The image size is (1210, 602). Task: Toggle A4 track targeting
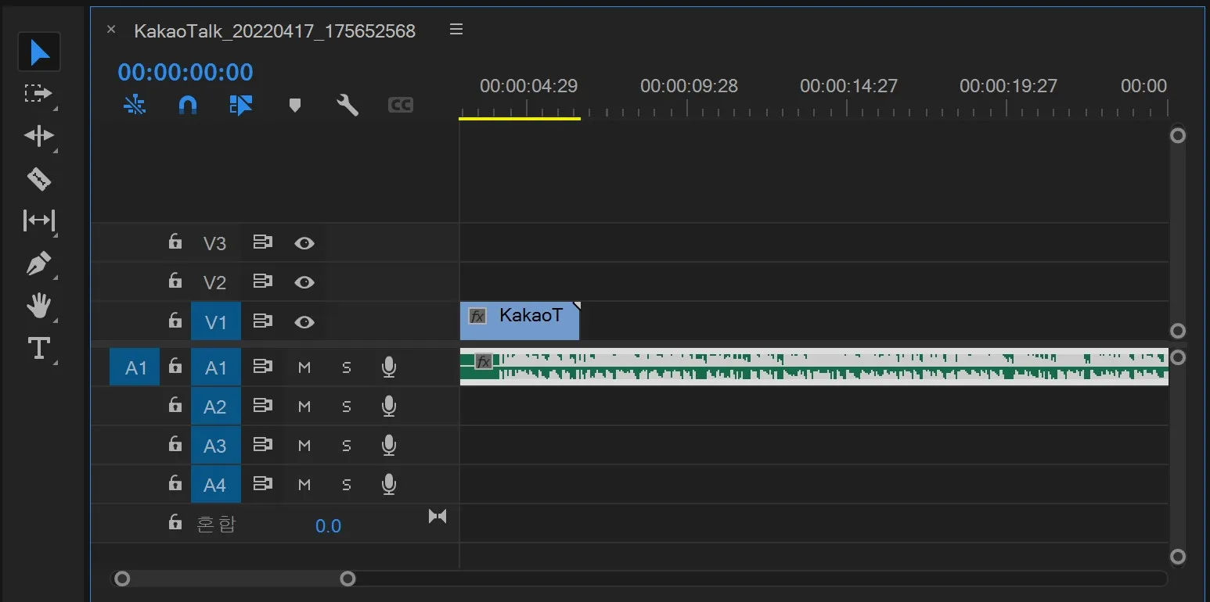pos(216,485)
